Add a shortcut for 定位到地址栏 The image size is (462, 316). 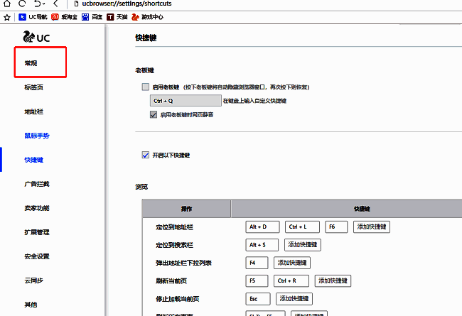coord(372,227)
